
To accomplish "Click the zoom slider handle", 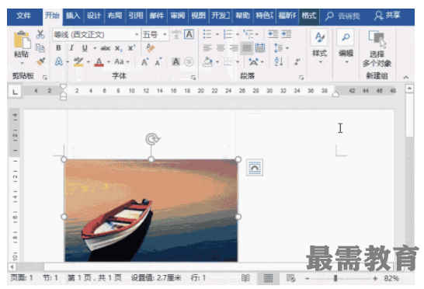I will click(335, 278).
